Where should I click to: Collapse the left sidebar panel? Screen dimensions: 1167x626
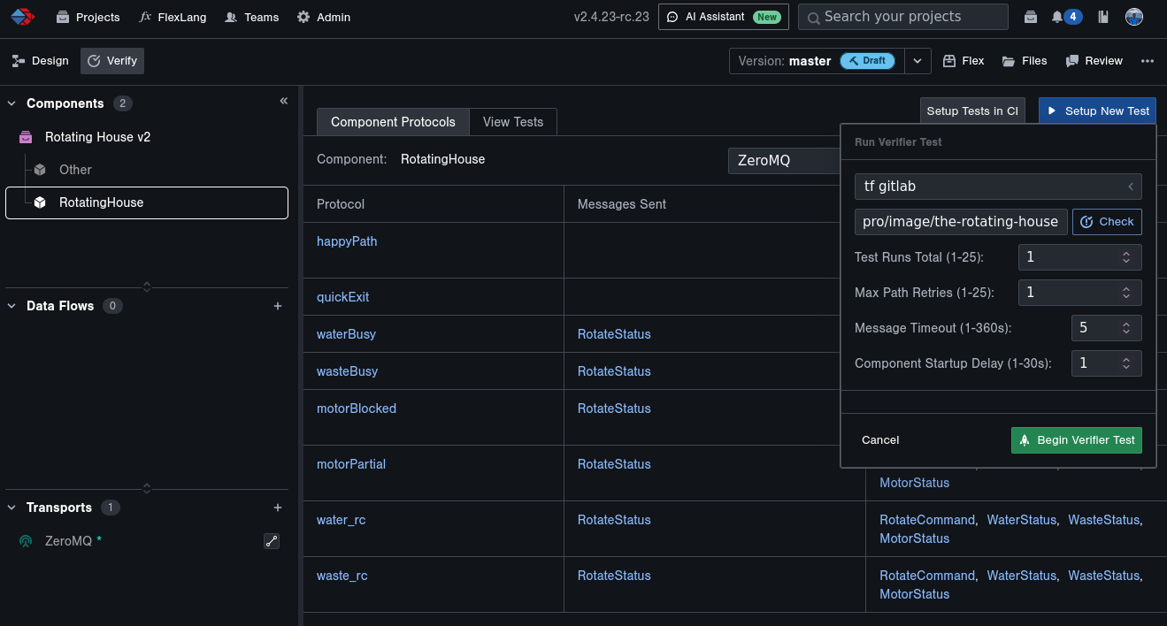point(284,102)
